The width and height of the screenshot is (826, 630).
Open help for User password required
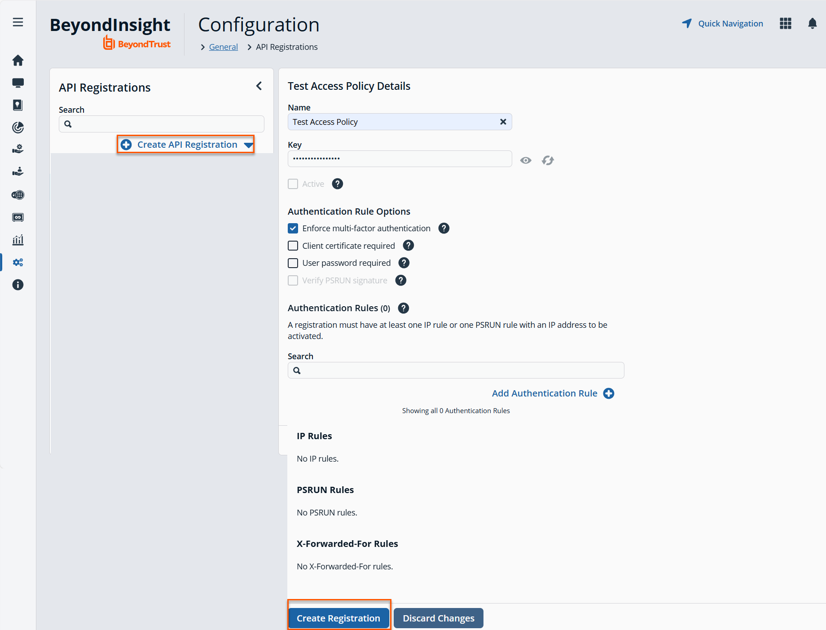(404, 263)
